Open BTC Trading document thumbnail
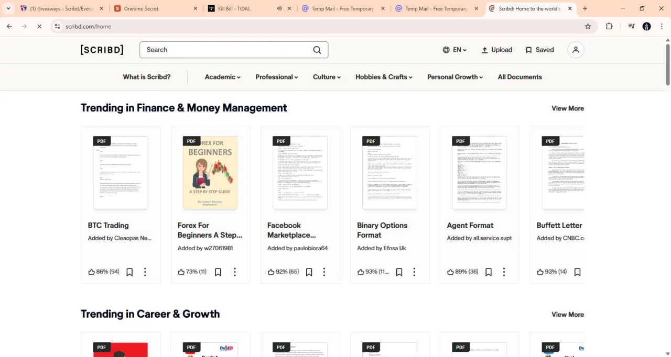671x357 pixels. coord(121,173)
